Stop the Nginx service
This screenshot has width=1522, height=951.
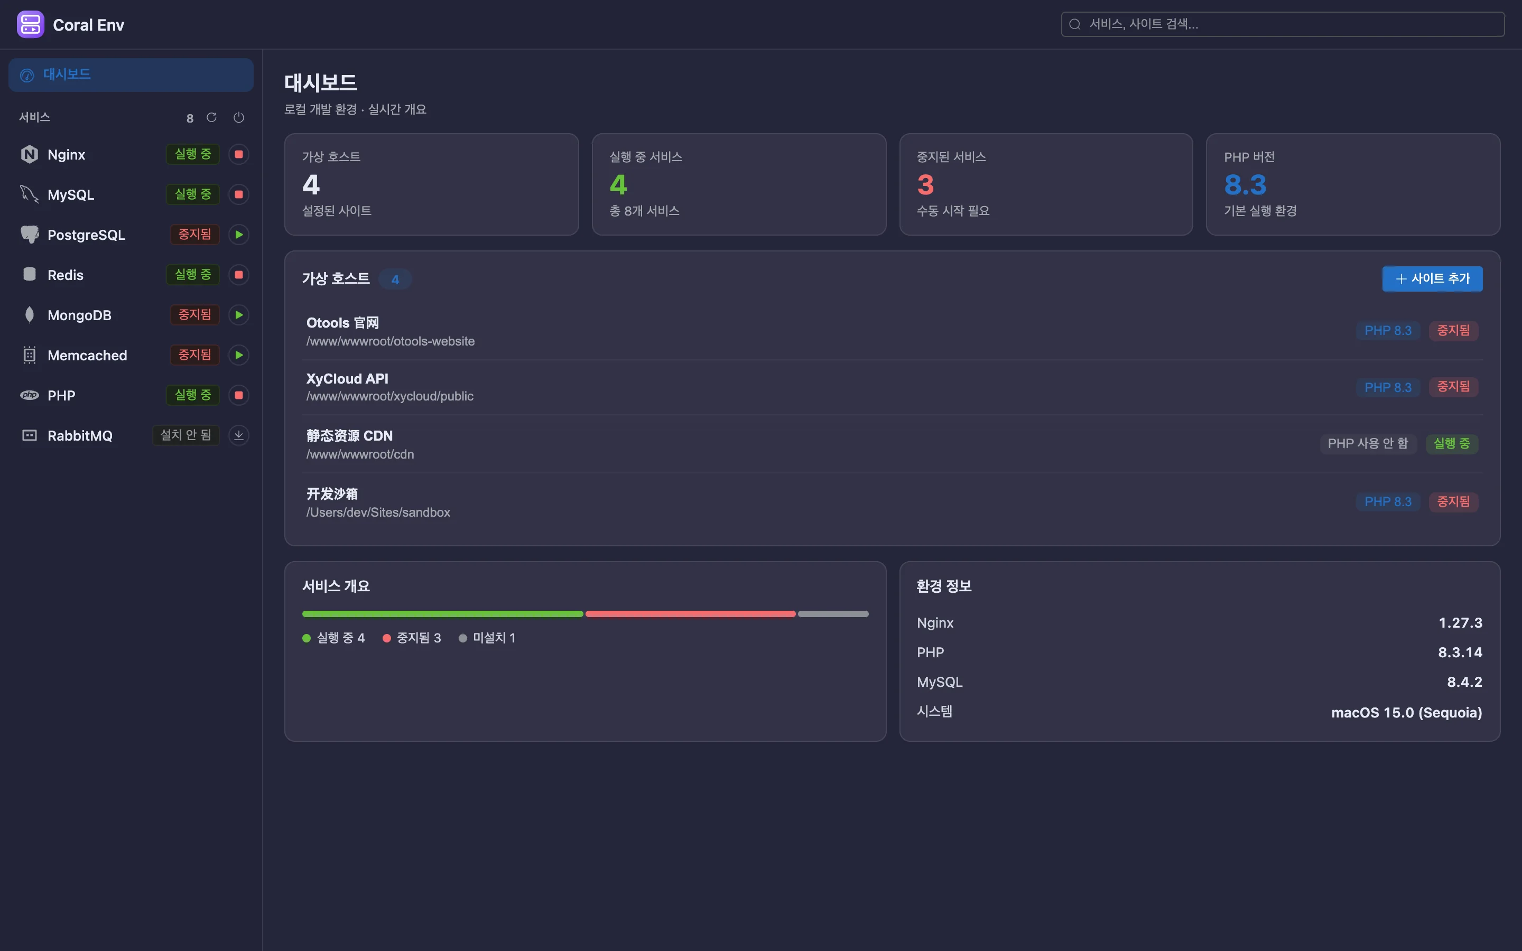238,154
